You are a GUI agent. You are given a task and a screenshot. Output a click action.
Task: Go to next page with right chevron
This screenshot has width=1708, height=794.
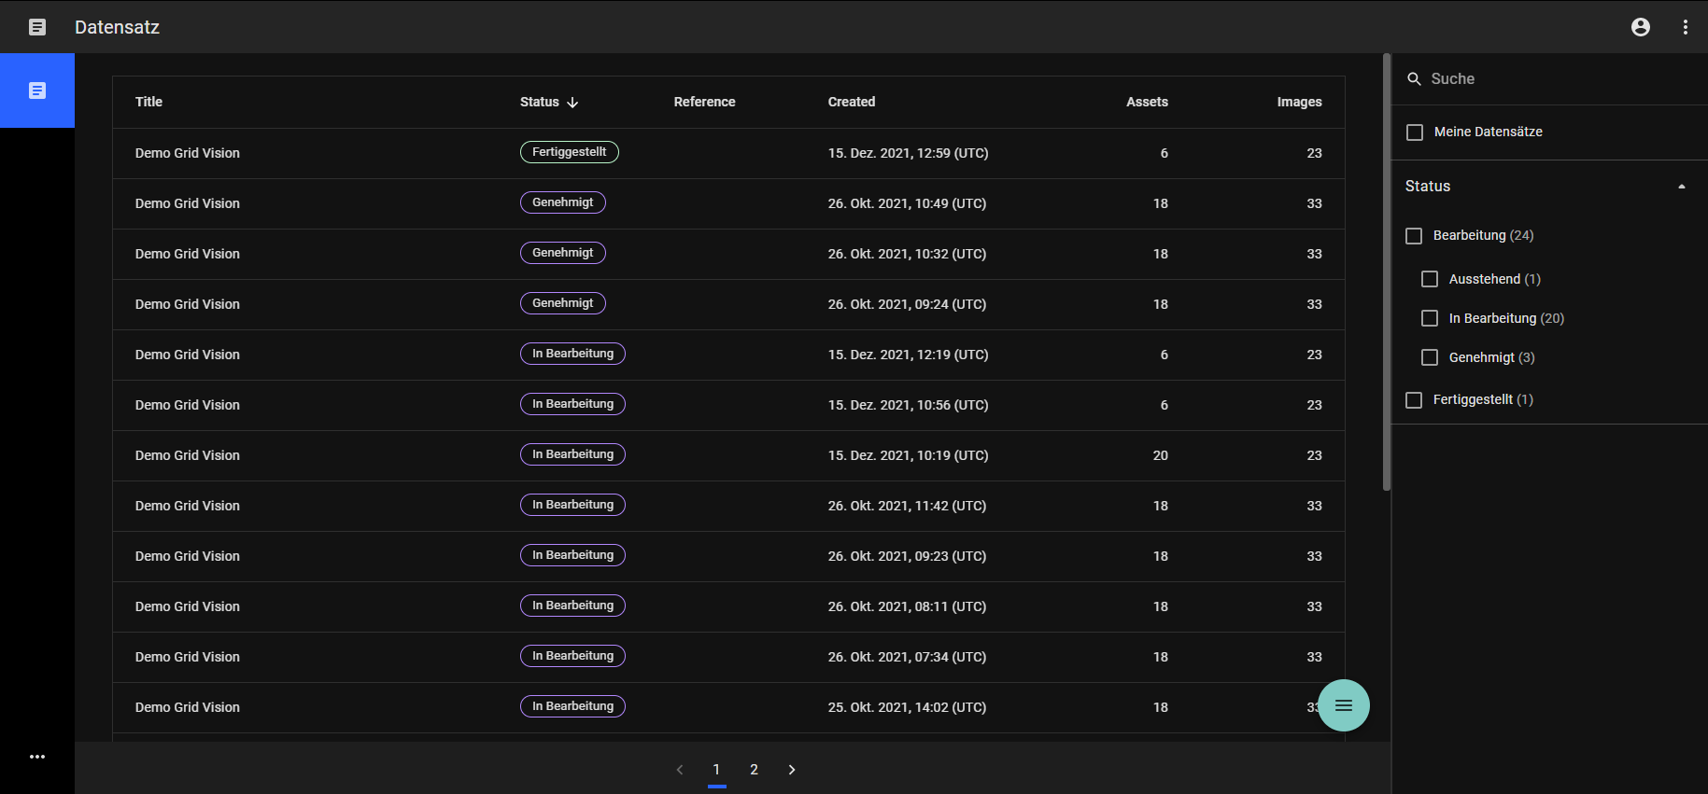pos(791,770)
